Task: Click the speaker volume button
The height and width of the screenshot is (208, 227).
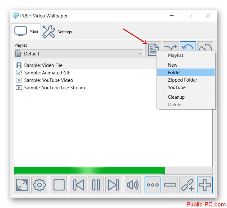Action: tap(133, 185)
